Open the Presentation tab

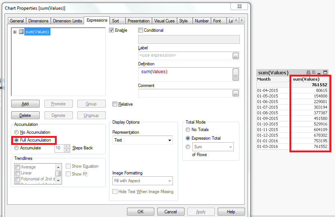(x=139, y=21)
